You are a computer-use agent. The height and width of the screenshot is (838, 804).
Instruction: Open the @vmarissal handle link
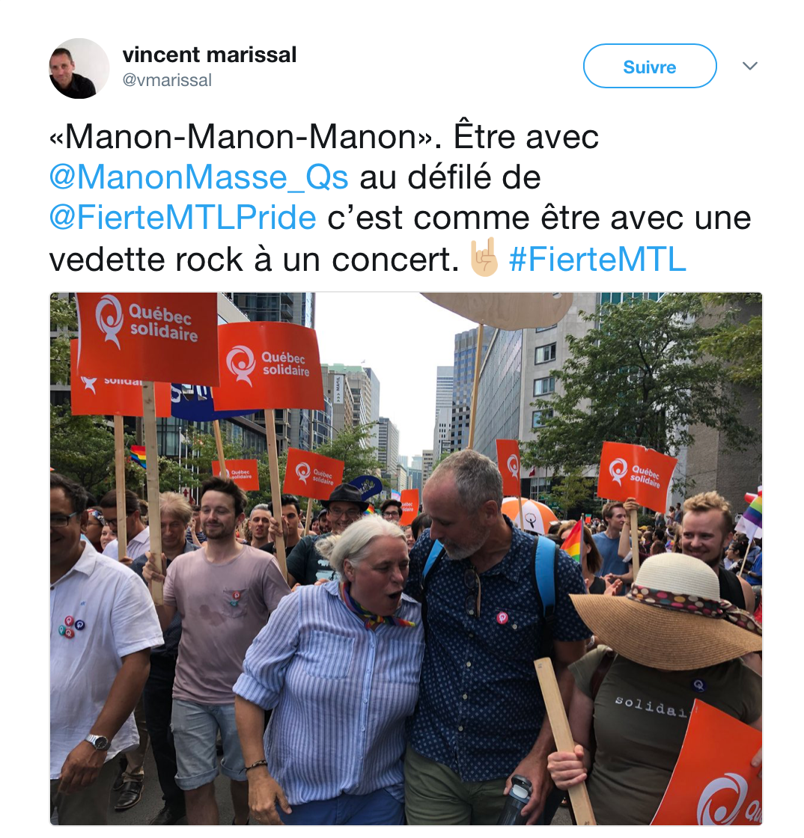(x=167, y=80)
